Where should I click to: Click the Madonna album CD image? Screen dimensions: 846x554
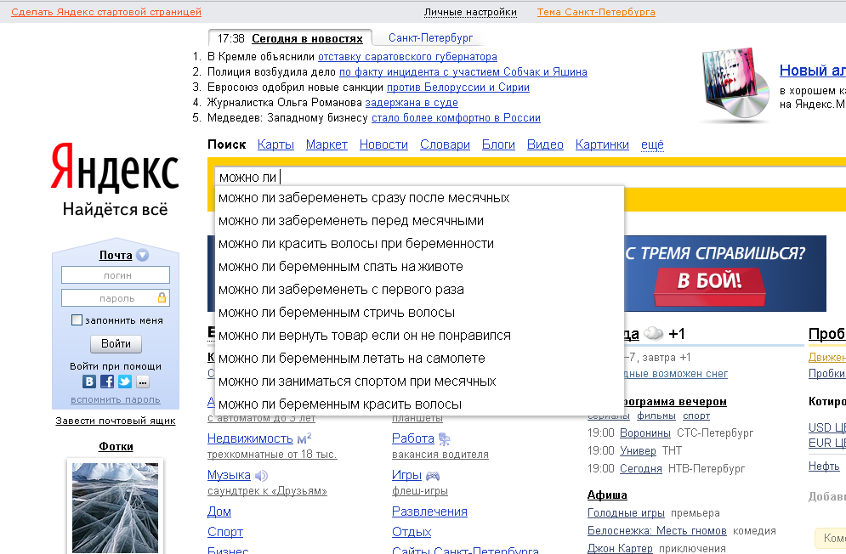(x=736, y=83)
